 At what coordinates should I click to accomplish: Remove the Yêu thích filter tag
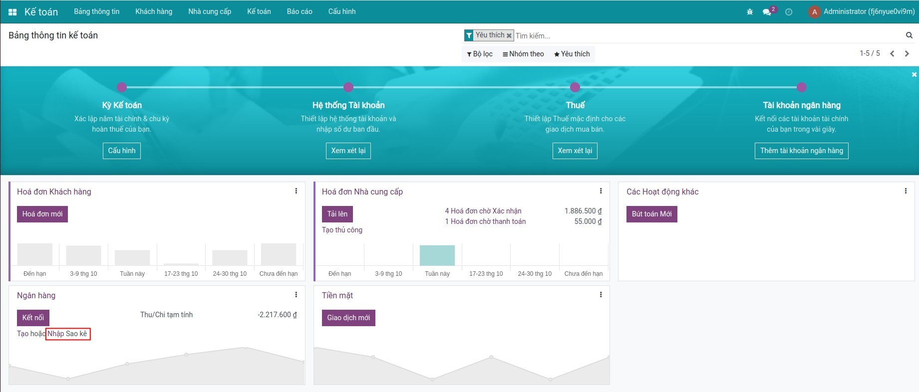coord(509,35)
